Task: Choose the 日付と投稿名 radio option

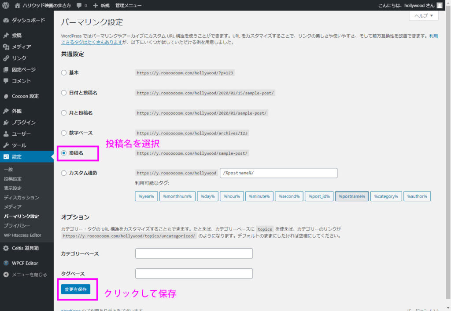Action: tap(64, 93)
